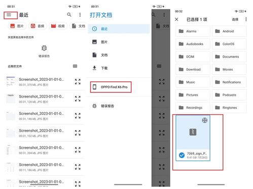Tap the 选择 button at top right
This screenshot has height=189, width=253.
pos(235,19)
